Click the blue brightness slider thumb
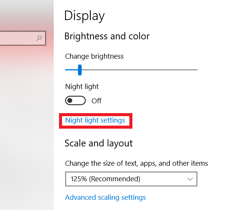The height and width of the screenshot is (210, 244). click(x=80, y=70)
